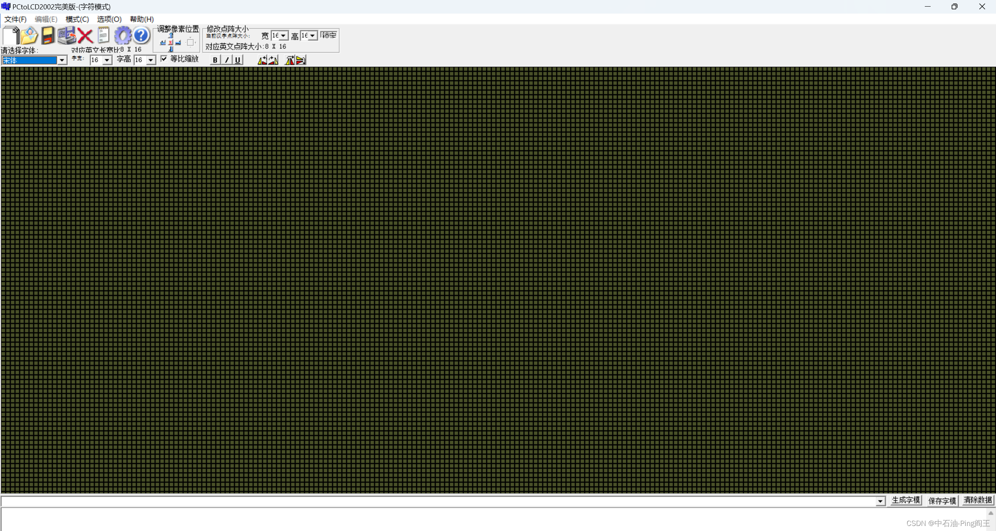
Task: Click into the character input text field
Action: click(438, 501)
